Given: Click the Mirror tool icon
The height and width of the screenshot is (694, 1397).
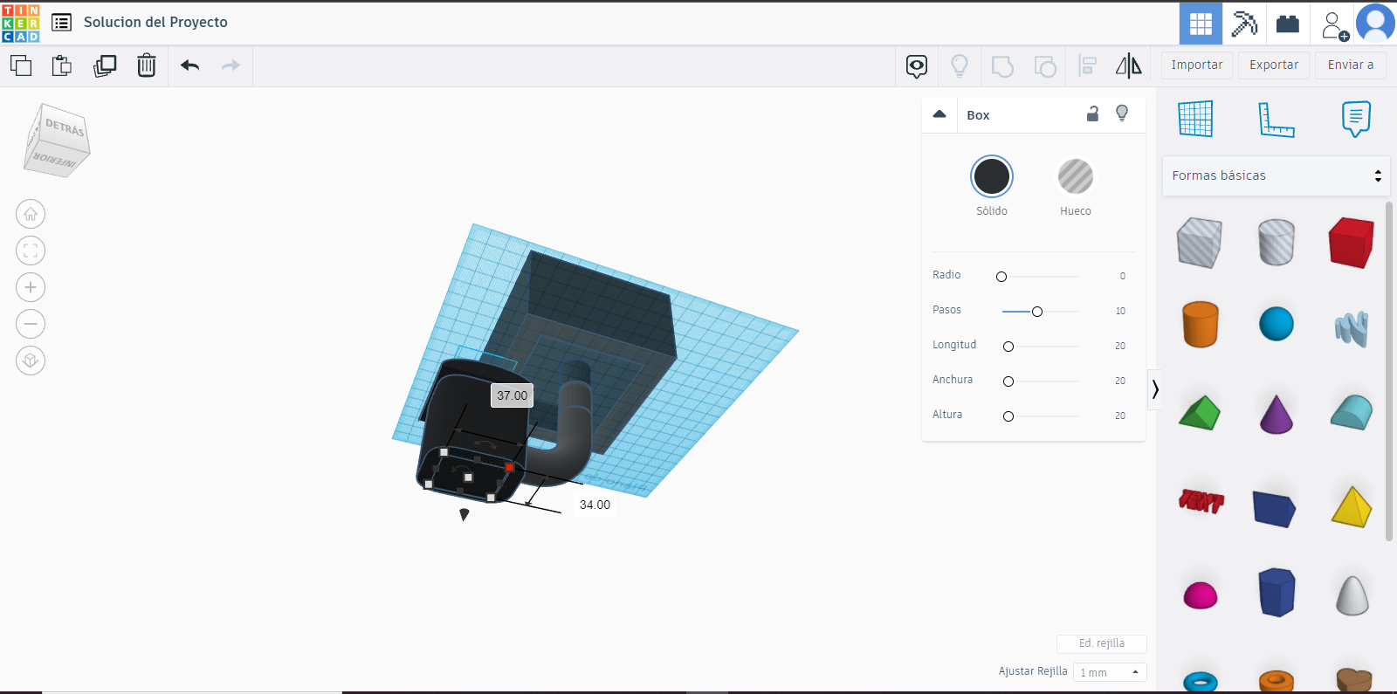Looking at the screenshot, I should pyautogui.click(x=1129, y=65).
